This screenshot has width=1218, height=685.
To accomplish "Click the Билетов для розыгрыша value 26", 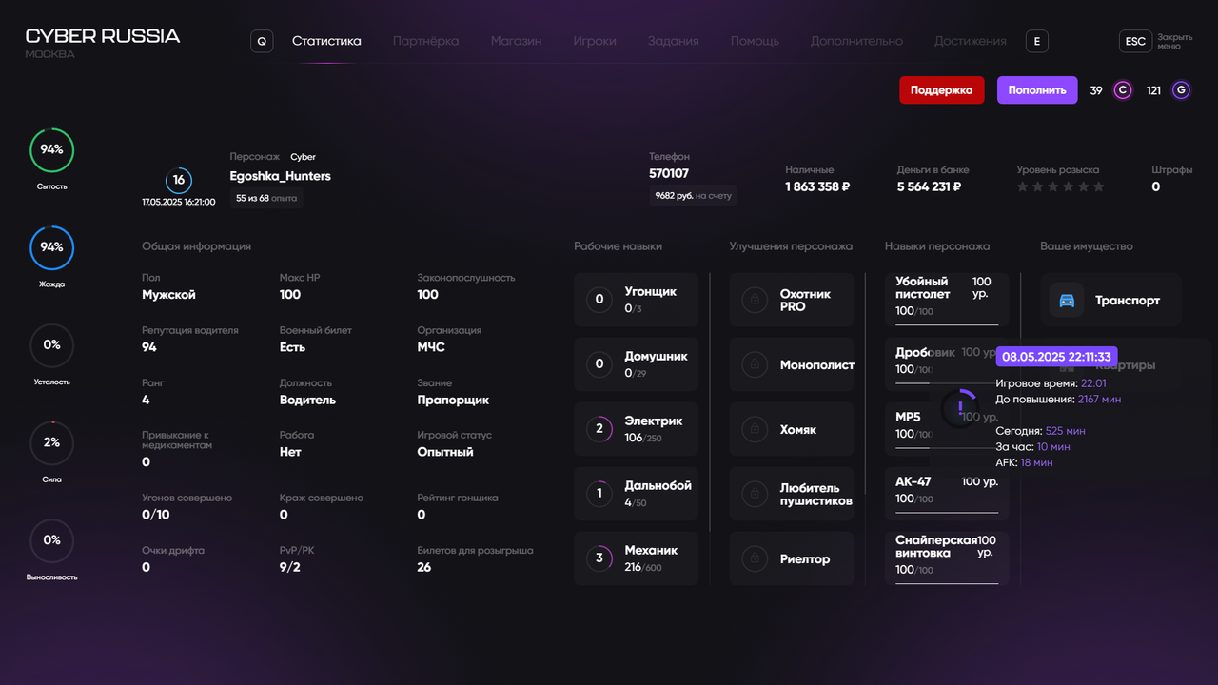I will click(424, 567).
